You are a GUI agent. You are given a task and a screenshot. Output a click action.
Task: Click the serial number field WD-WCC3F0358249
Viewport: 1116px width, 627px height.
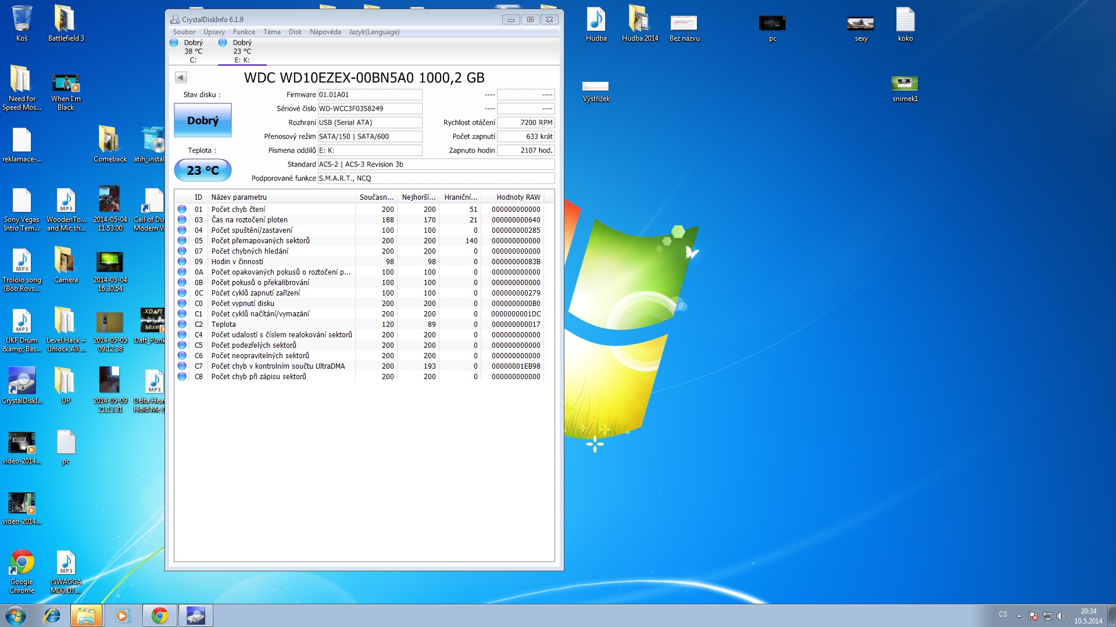(370, 109)
